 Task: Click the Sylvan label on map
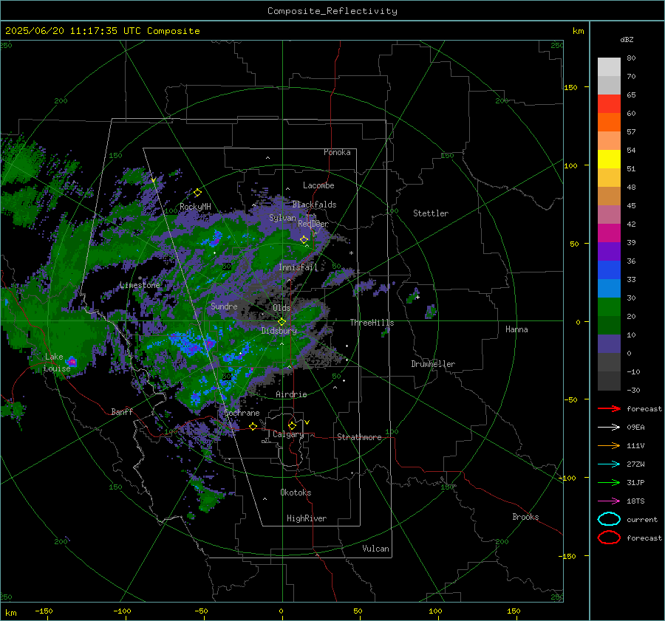coord(282,218)
